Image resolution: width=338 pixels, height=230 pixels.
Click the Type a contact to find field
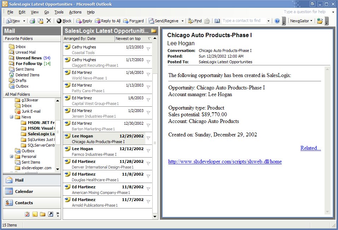[244, 21]
